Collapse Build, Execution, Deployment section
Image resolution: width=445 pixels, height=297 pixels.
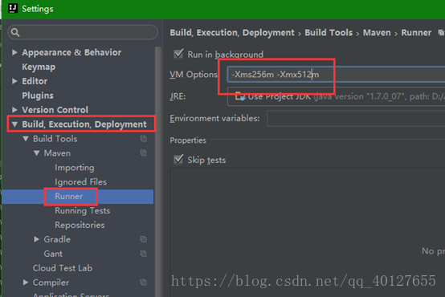click(x=14, y=124)
